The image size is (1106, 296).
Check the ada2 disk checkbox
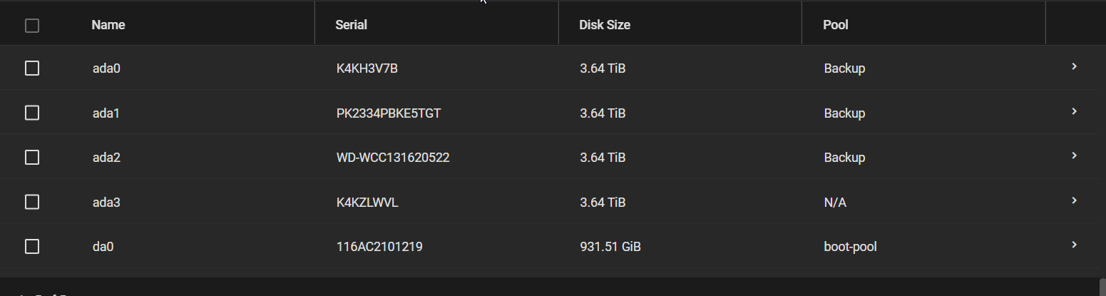32,158
